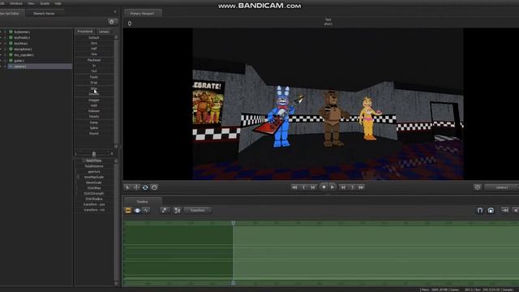Step back one frame in playback
This screenshot has width=519, height=292.
coord(313,187)
